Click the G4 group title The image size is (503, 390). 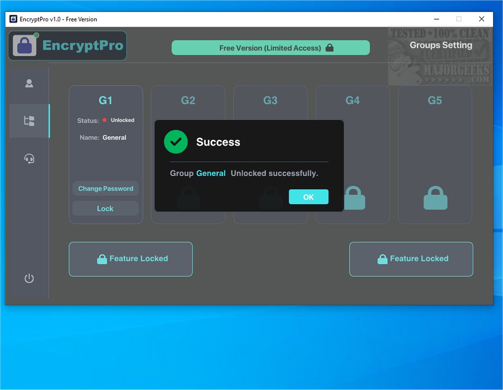(x=353, y=100)
